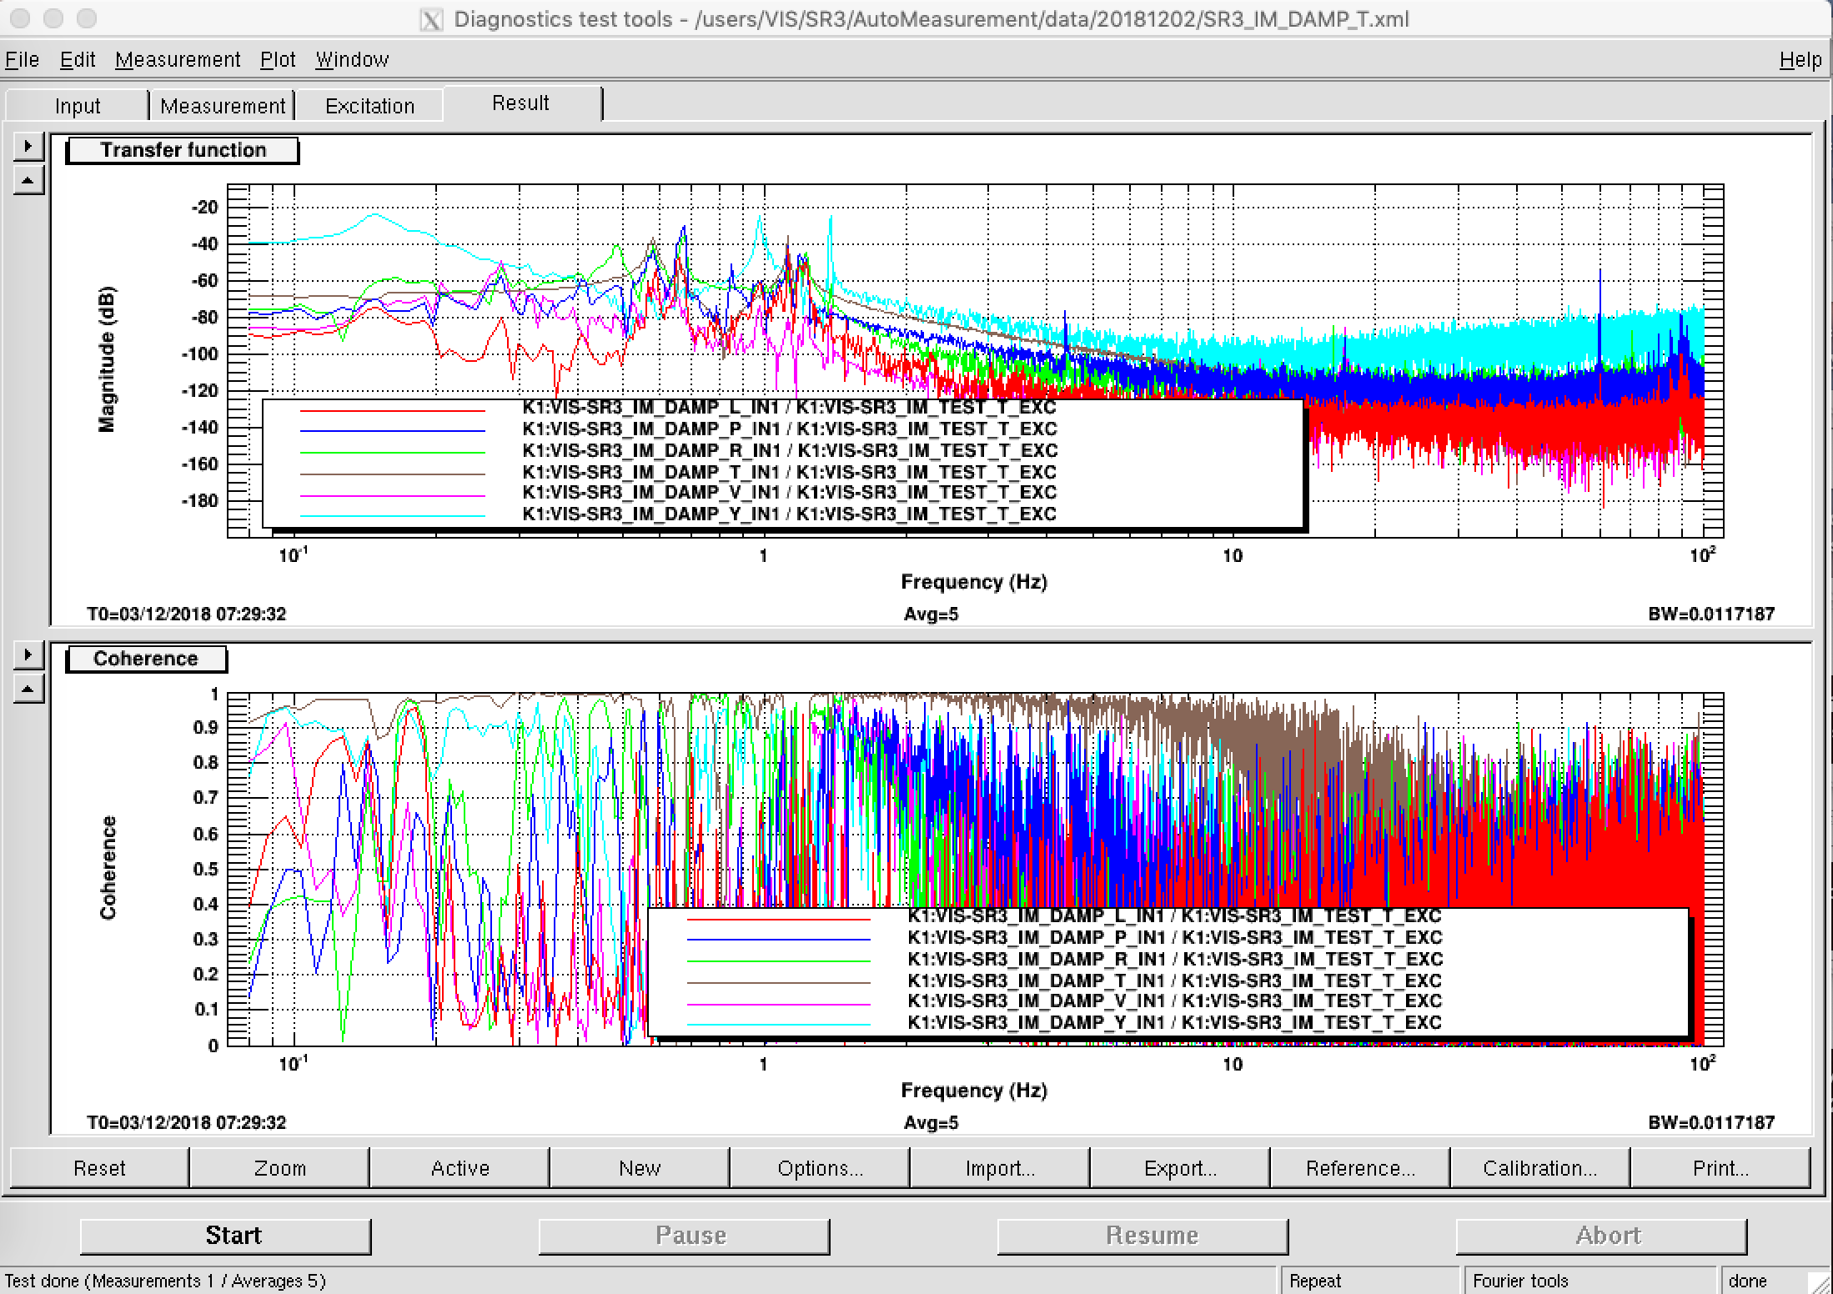Click the Magnitude (dB) axis label
Viewport: 1833px width, 1294px height.
point(107,359)
